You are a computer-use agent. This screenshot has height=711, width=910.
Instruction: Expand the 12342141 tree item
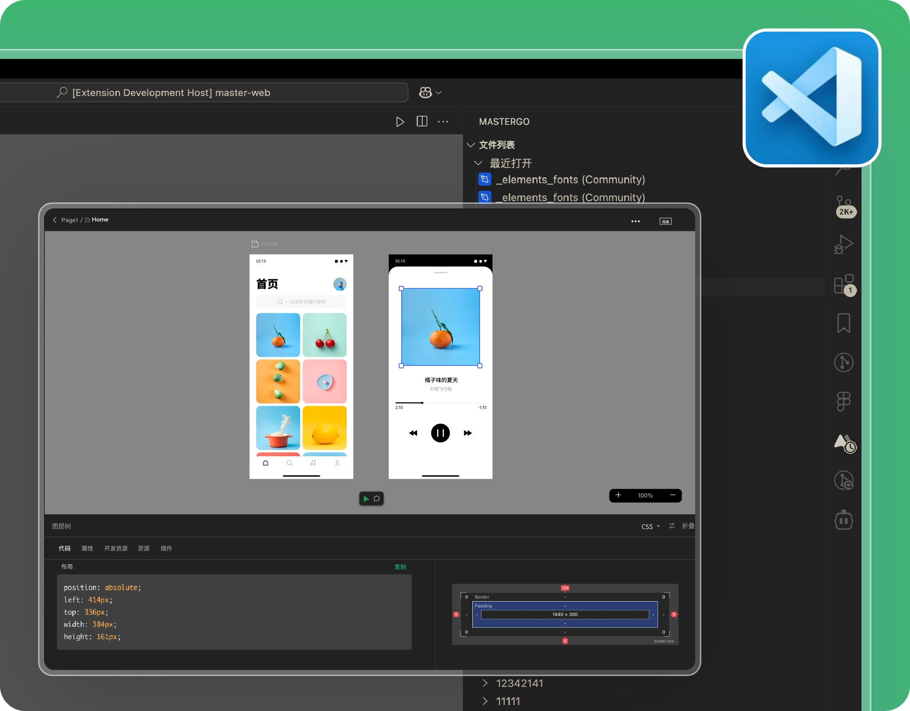[485, 683]
